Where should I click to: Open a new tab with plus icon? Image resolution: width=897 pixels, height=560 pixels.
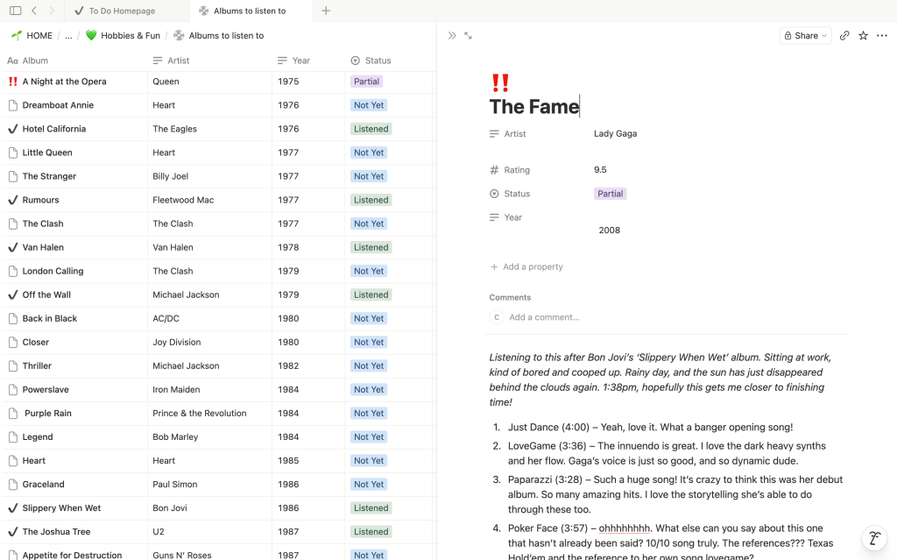click(326, 11)
